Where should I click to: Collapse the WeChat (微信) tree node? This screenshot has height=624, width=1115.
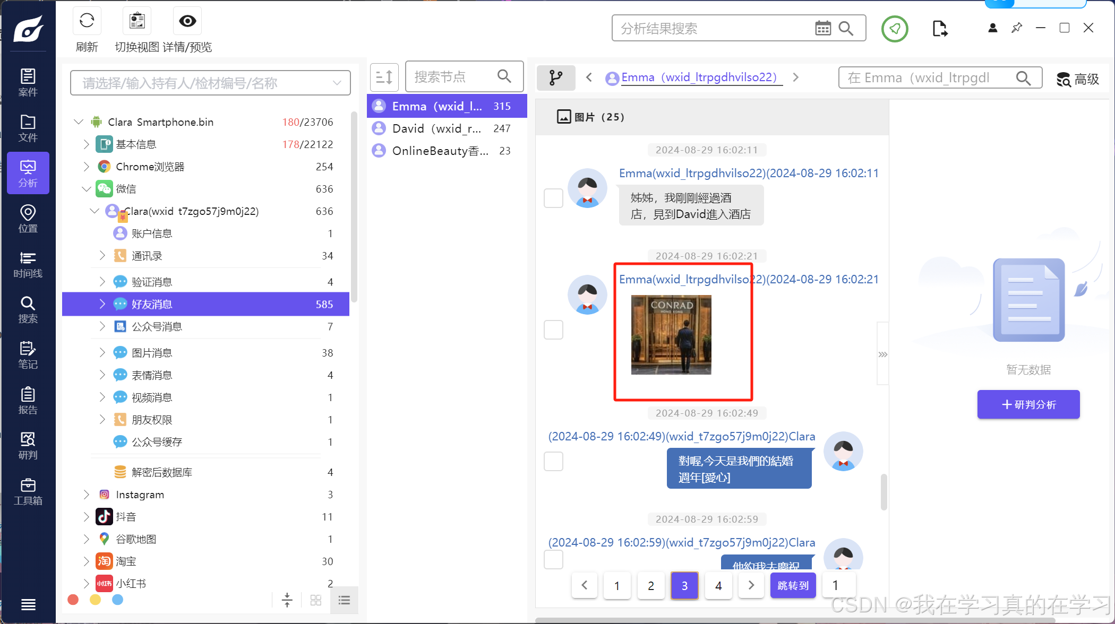(x=87, y=189)
